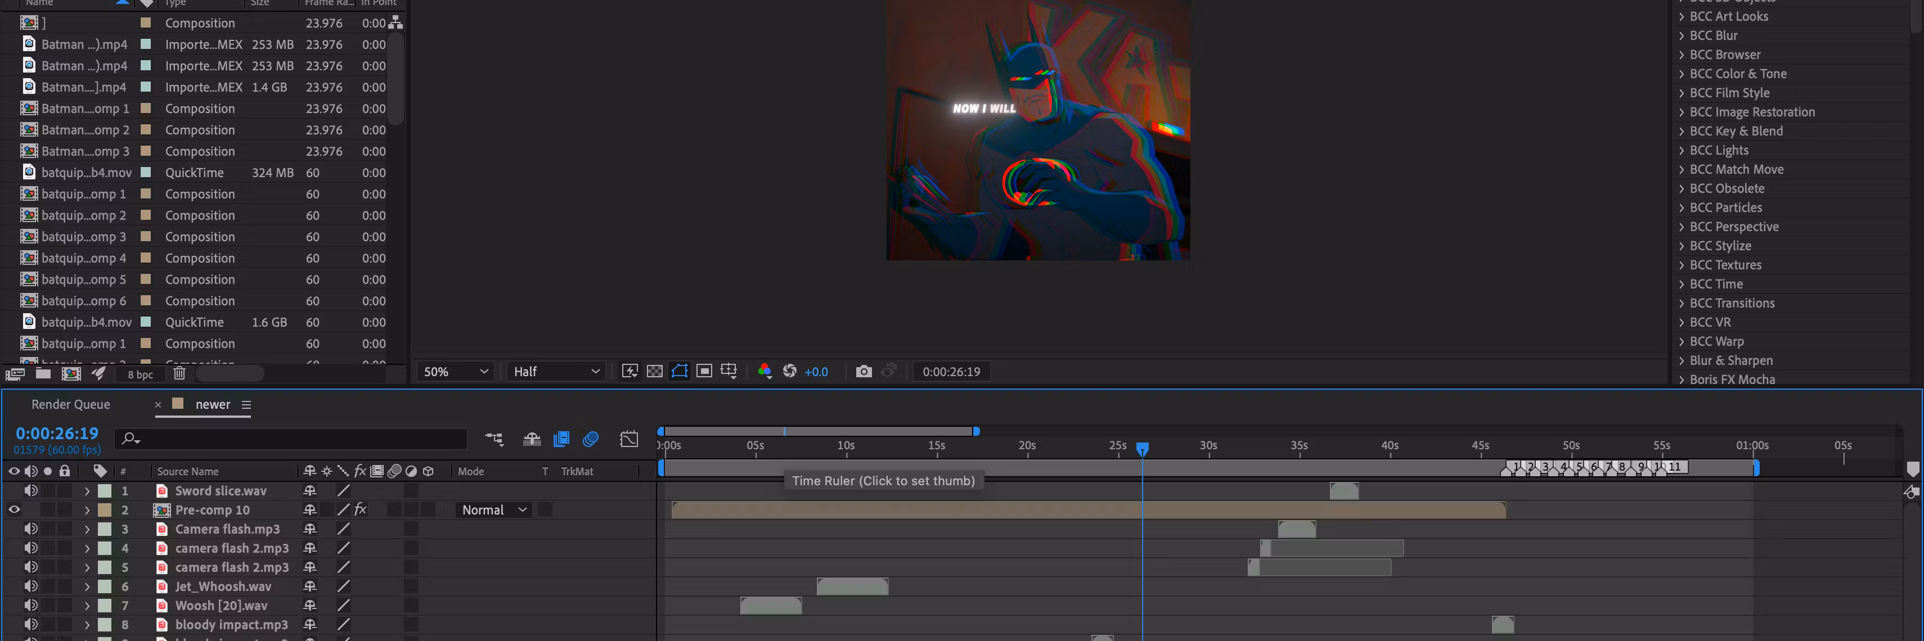Toggle frame blending timeline switch

pyautogui.click(x=561, y=439)
